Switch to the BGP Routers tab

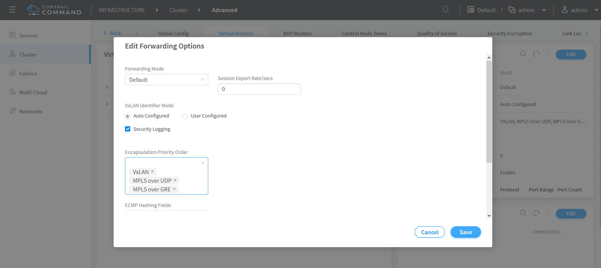coord(297,33)
